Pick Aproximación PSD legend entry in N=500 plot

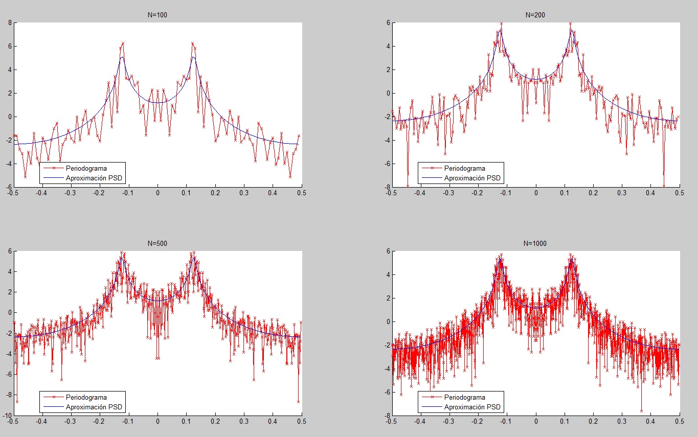95,407
